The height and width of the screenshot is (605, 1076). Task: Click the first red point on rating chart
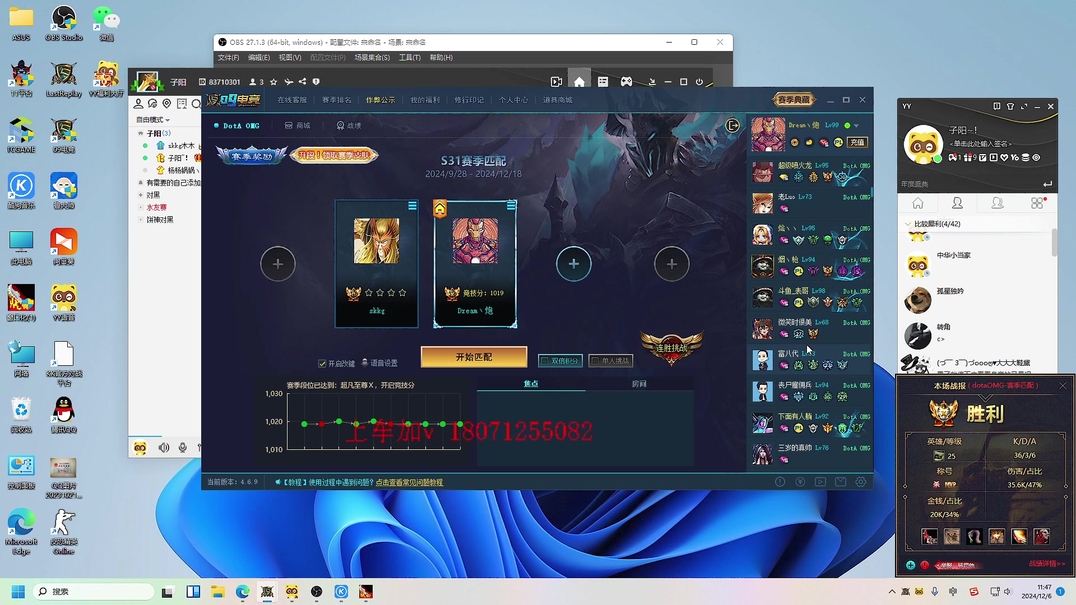(x=322, y=424)
